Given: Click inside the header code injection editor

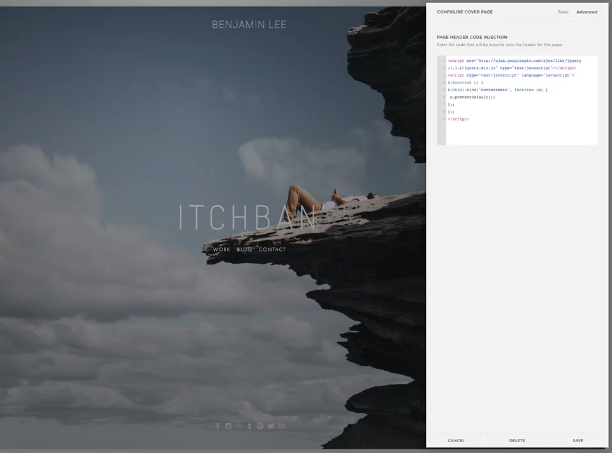Looking at the screenshot, I should (517, 100).
